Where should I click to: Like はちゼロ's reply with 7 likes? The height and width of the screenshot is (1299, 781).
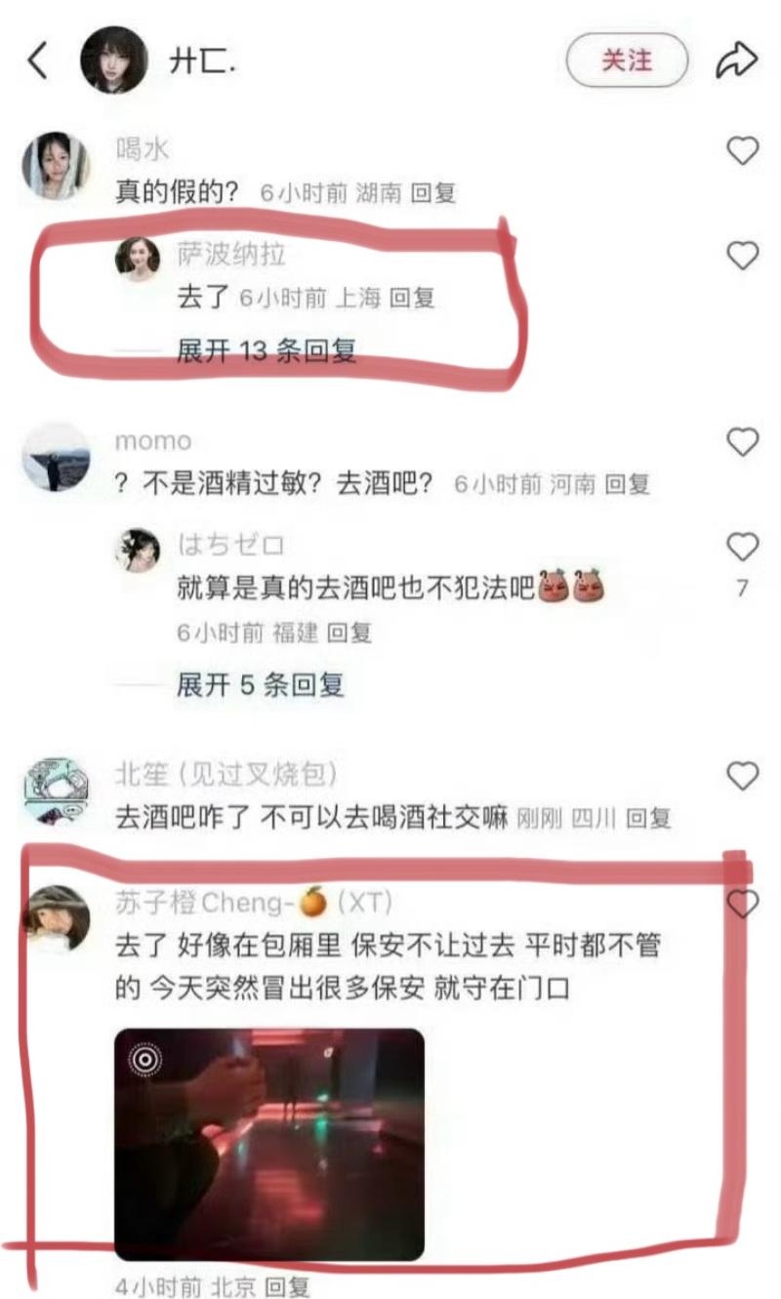click(x=743, y=548)
